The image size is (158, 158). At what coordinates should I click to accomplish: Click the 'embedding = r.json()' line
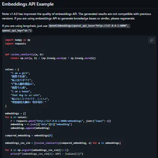tap(41, 124)
